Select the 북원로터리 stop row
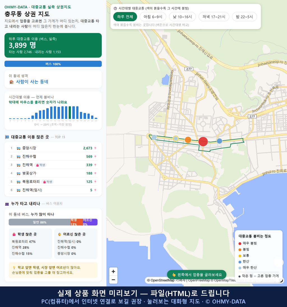 [x=53, y=182]
